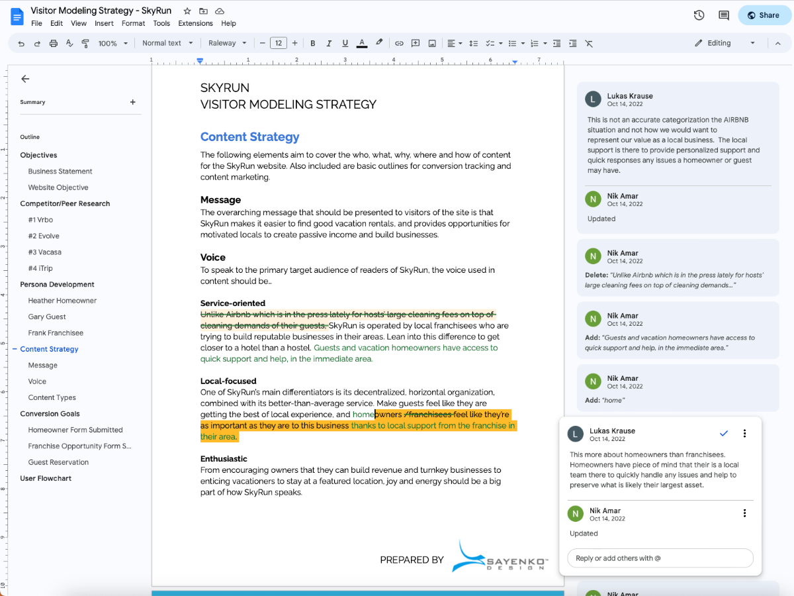The width and height of the screenshot is (794, 596).
Task: Check cloud save status icon
Action: (220, 12)
